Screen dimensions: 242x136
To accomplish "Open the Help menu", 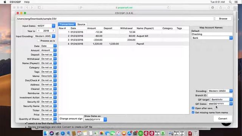I will [x=27, y=2].
